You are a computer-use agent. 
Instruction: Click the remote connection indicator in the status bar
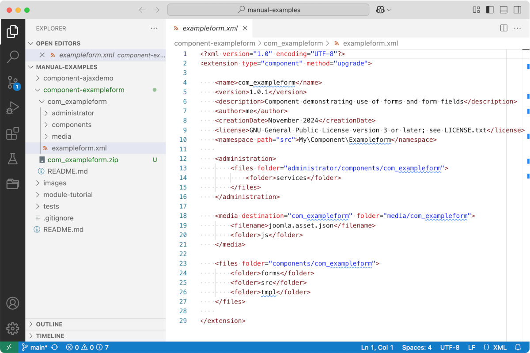click(x=8, y=347)
